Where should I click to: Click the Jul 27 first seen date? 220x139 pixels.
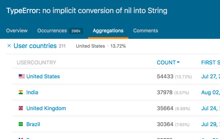pyautogui.click(x=211, y=76)
